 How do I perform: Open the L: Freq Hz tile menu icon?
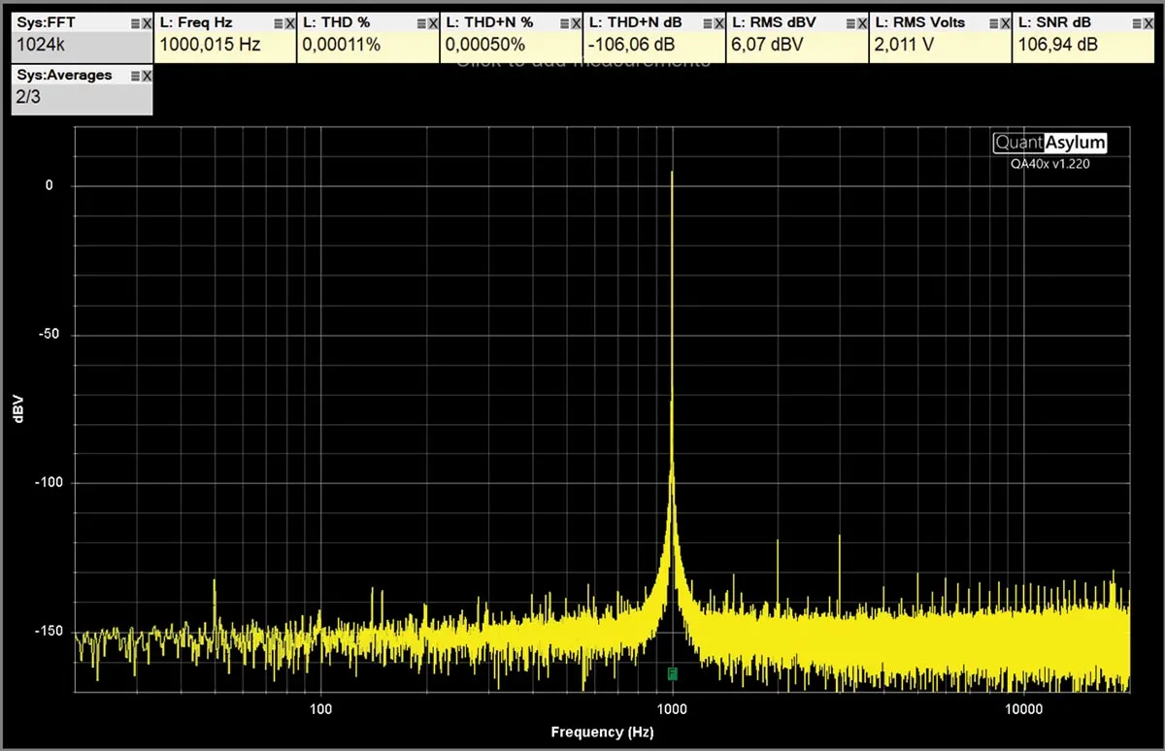(278, 22)
